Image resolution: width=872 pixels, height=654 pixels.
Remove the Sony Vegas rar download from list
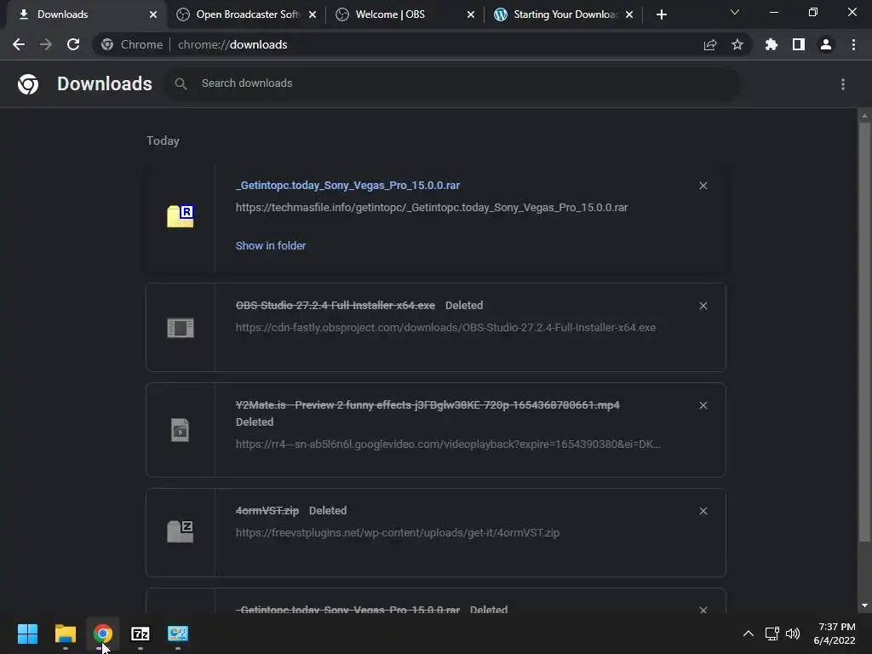click(703, 186)
